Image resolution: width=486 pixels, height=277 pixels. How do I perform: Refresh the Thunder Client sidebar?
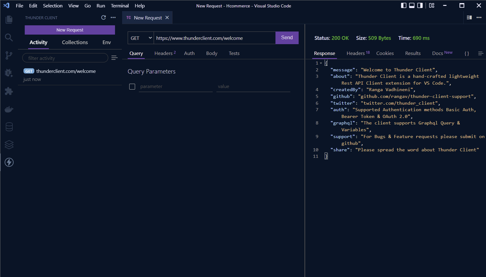[104, 18]
